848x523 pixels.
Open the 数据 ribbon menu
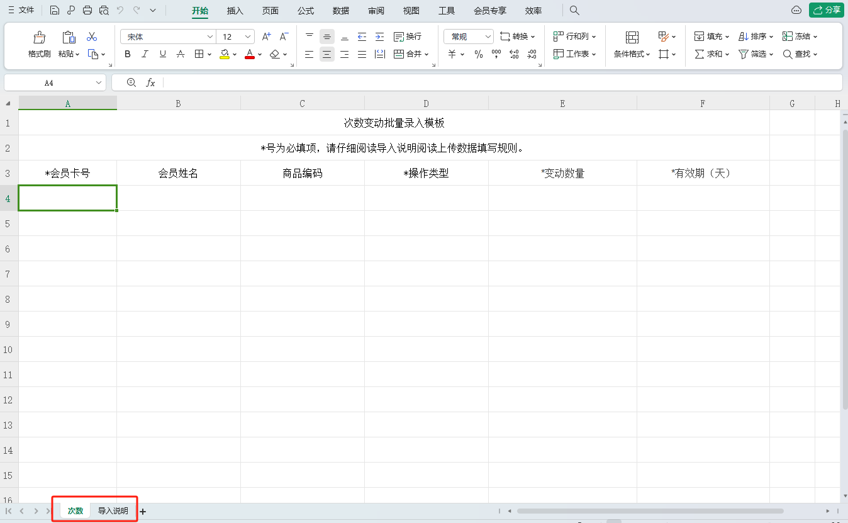[340, 10]
